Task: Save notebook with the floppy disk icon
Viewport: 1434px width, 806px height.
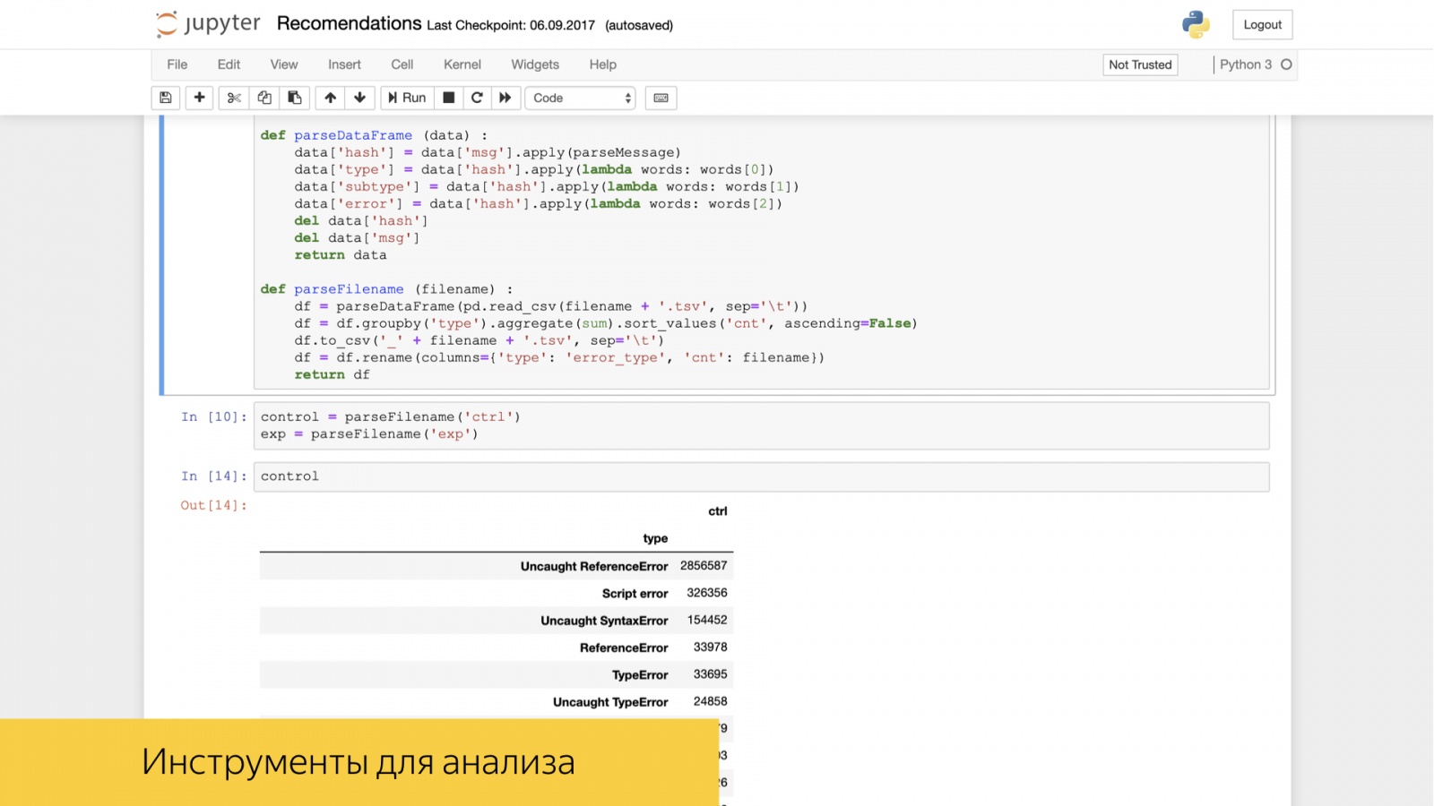Action: tap(166, 98)
